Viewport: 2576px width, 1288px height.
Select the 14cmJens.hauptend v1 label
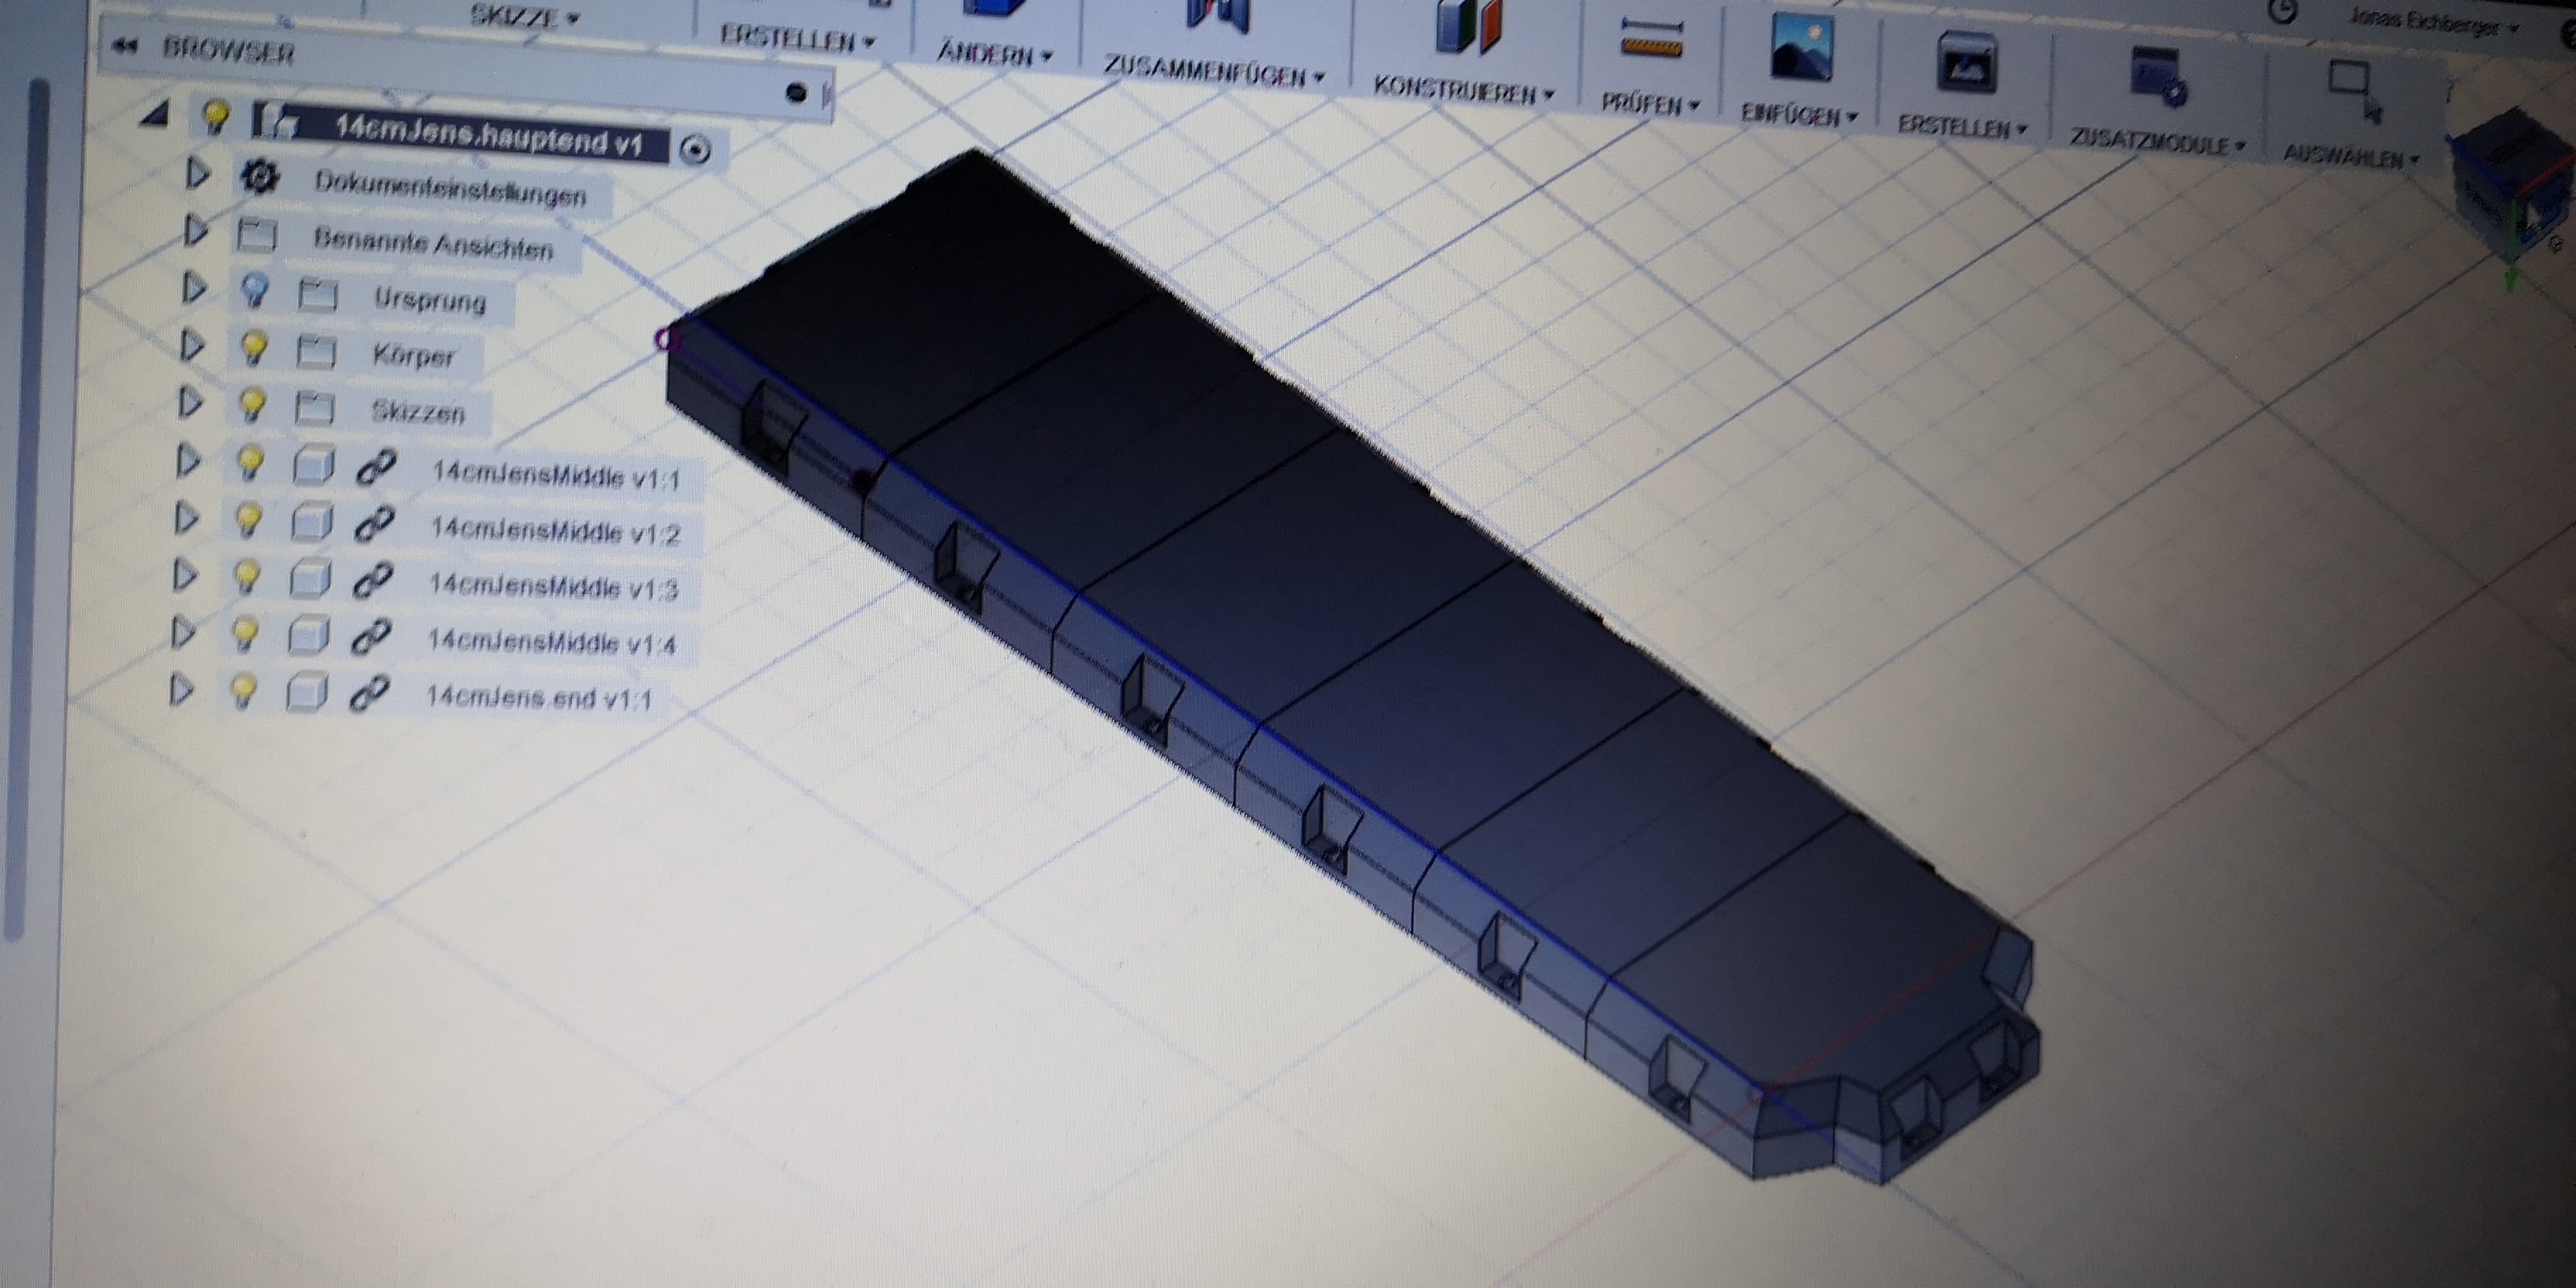488,135
